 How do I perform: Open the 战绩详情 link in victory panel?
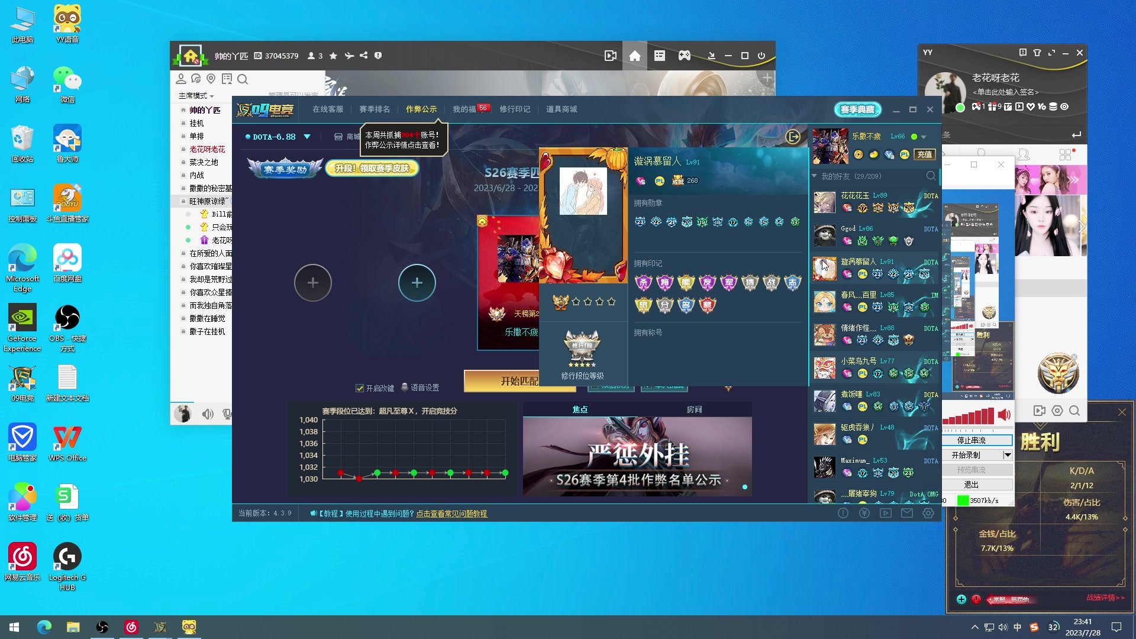1105,598
